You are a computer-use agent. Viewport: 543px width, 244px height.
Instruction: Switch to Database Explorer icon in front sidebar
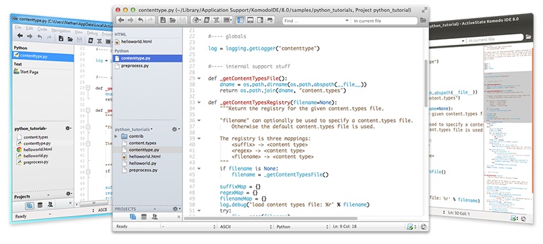[x=143, y=217]
